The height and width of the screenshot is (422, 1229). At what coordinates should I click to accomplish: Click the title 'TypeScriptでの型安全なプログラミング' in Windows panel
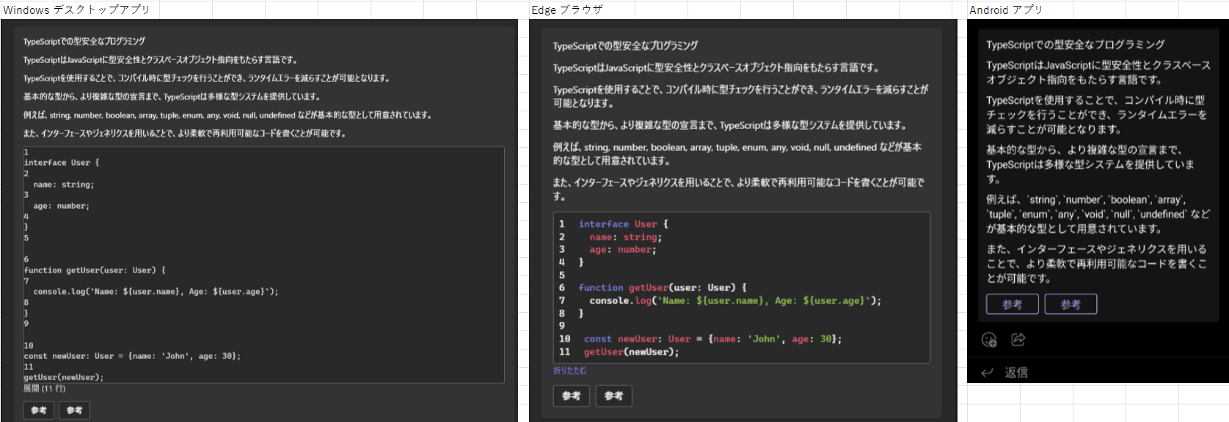click(84, 41)
